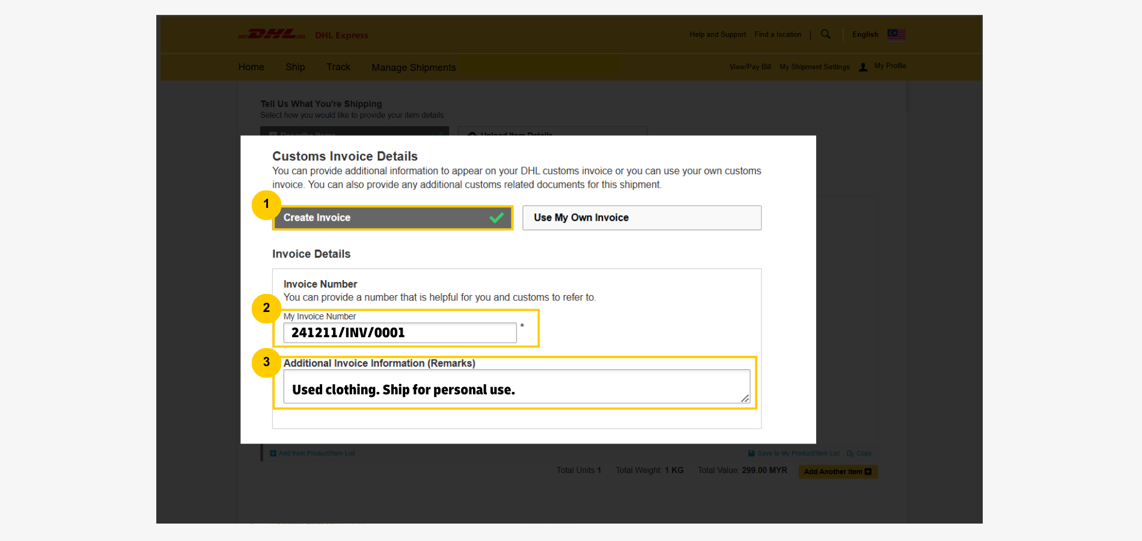Click the DHL Express title
Screen dimensions: 1142x541
click(x=341, y=35)
